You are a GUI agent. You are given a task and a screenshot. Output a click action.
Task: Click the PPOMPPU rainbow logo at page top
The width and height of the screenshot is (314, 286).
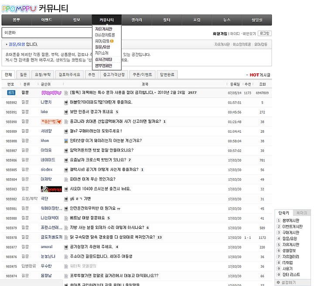click(x=19, y=9)
